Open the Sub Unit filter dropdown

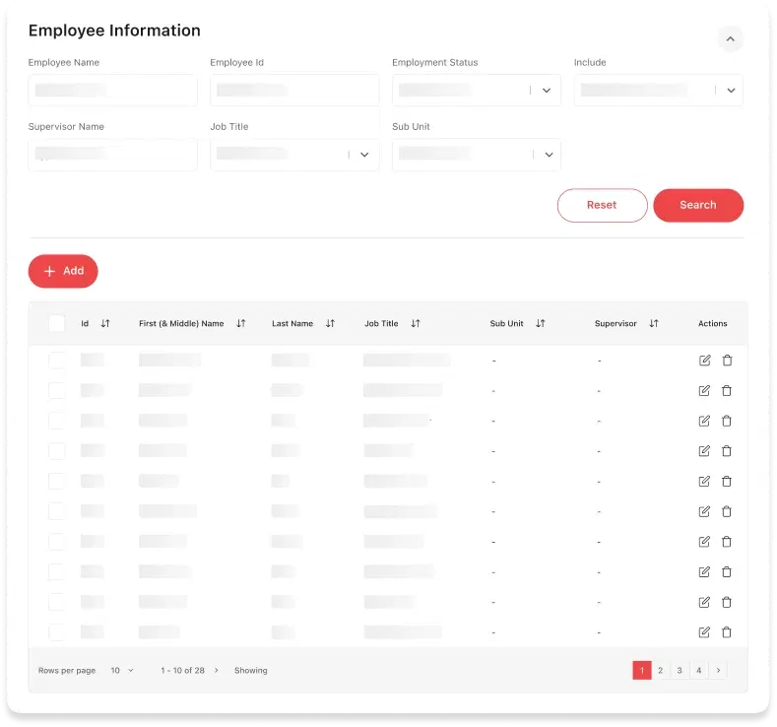(x=477, y=155)
